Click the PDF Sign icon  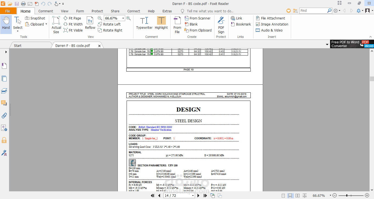point(221,25)
